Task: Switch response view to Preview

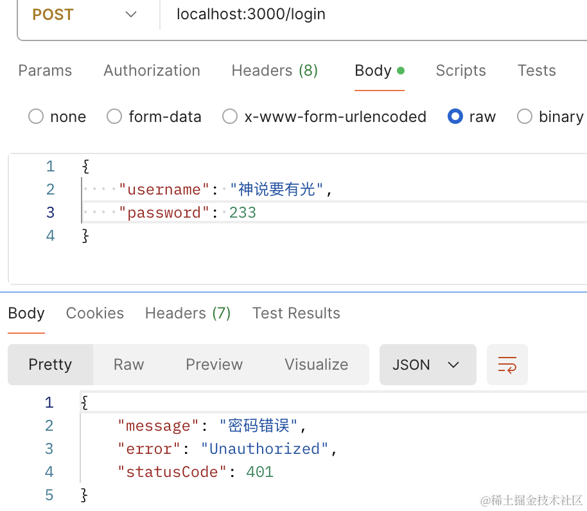Action: point(214,365)
